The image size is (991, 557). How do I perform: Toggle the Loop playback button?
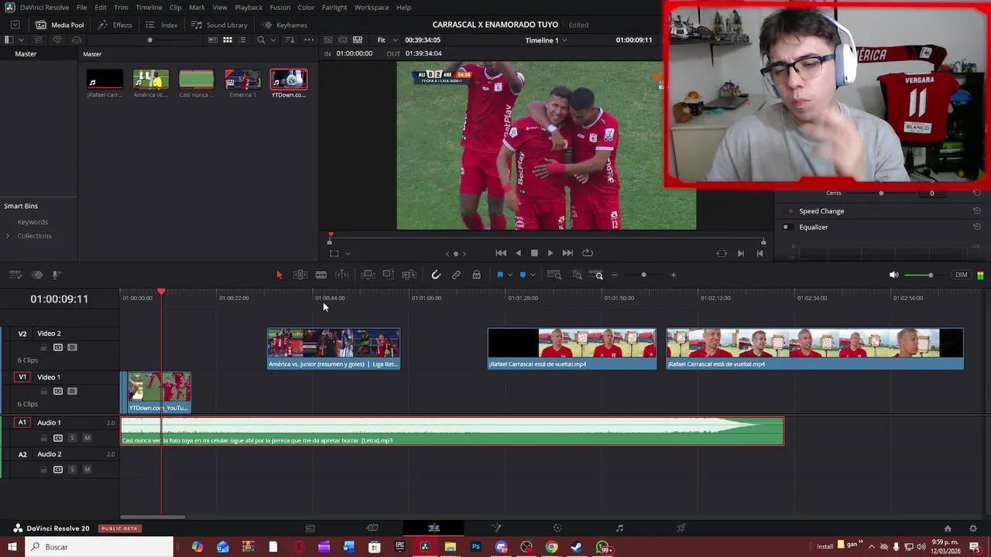coord(588,253)
